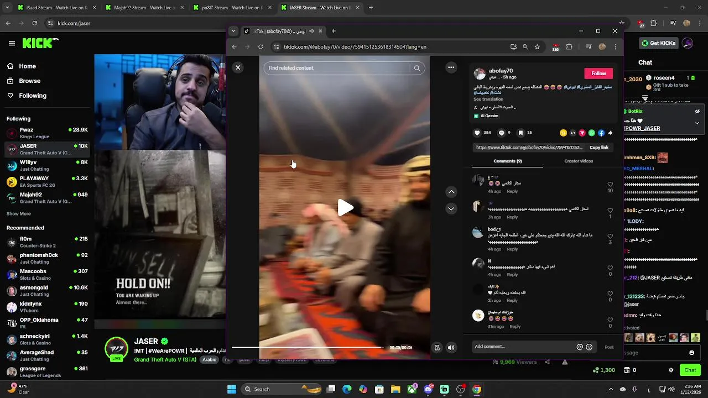This screenshot has width=708, height=398.
Task: Mute the TikTok video volume
Action: pos(451,348)
